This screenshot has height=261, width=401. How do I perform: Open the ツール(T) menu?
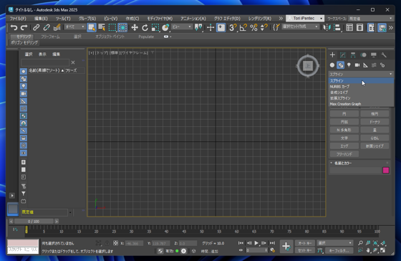tap(63, 19)
